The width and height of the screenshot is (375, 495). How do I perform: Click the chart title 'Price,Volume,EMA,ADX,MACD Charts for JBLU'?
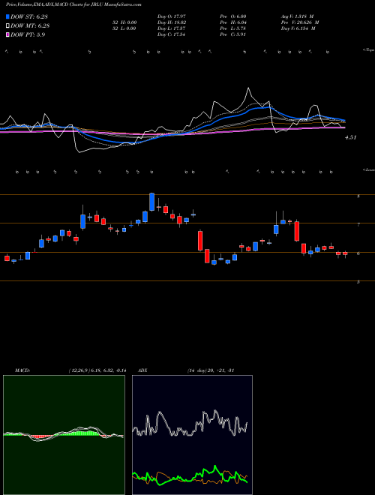tap(55, 4)
